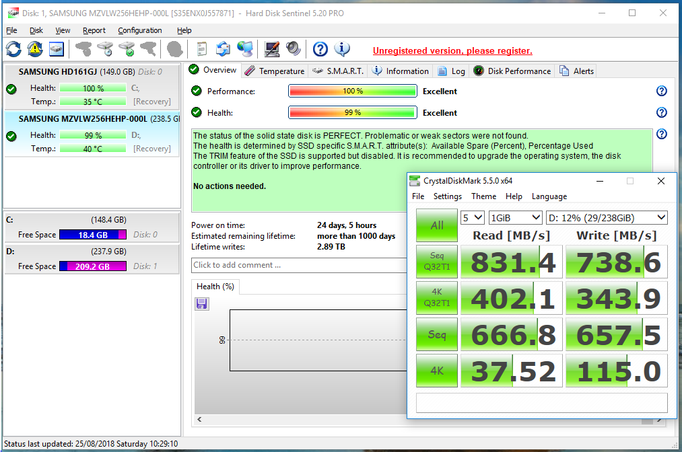This screenshot has height=452, width=682.
Task: Click the report document toolbar icon
Action: pos(201,49)
